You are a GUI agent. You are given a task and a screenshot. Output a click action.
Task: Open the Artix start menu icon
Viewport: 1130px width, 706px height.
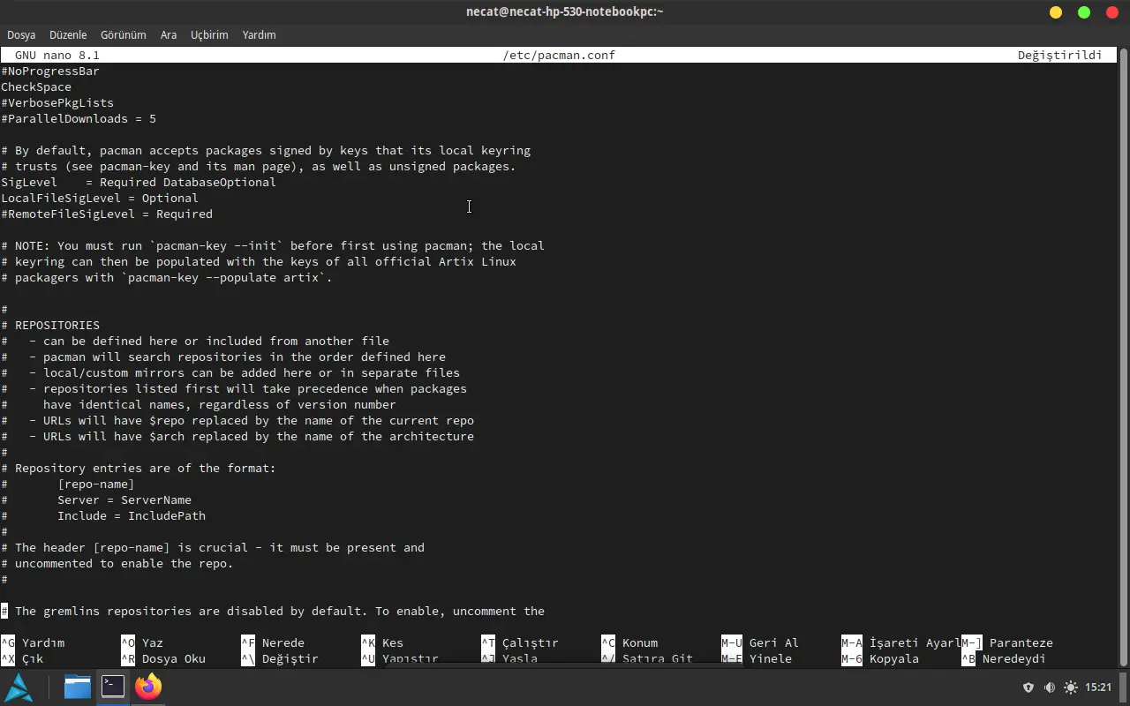pos(19,687)
